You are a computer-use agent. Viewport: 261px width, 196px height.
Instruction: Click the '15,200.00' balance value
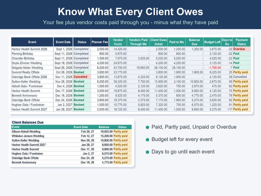point(107,136)
